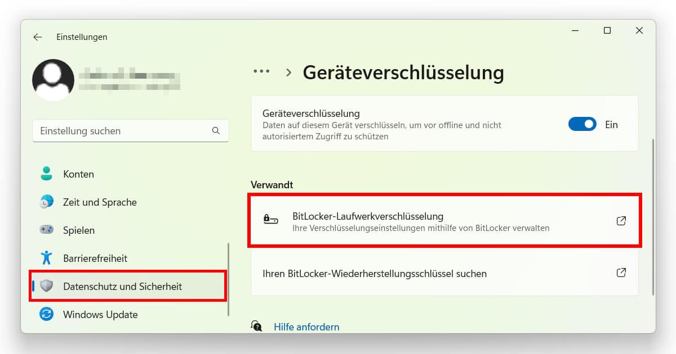Click the back arrow next to Einstellungen
Image resolution: width=676 pixels, height=354 pixels.
[x=37, y=37]
